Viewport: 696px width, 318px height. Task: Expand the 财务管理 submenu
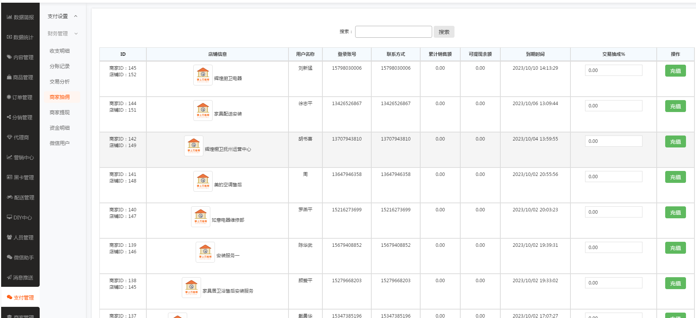tap(62, 33)
